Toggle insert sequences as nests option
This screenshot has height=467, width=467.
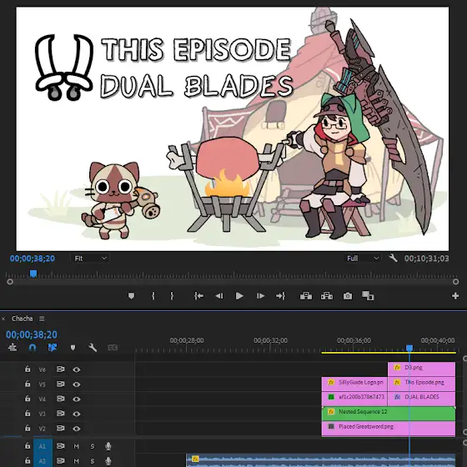[x=13, y=348]
